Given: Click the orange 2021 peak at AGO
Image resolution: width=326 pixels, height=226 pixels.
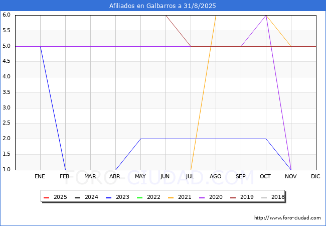Looking at the screenshot, I should click(216, 16).
